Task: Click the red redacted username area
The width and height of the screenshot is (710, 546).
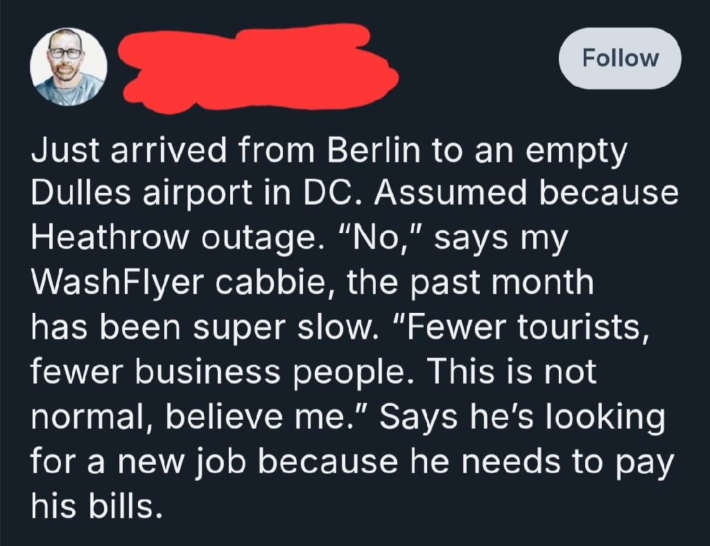Action: click(x=257, y=67)
